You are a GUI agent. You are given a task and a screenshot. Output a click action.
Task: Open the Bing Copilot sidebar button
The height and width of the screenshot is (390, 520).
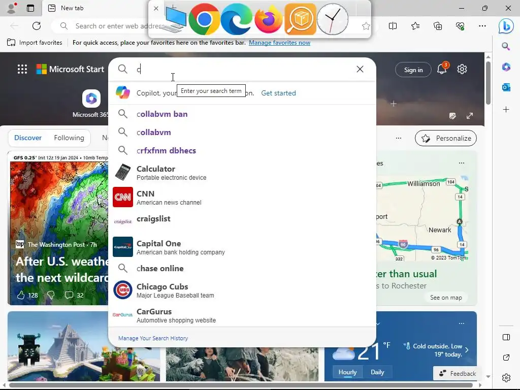506,26
